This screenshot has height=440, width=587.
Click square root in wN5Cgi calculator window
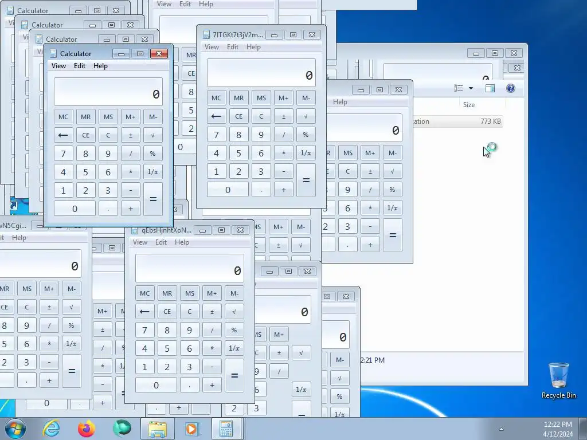[72, 307]
